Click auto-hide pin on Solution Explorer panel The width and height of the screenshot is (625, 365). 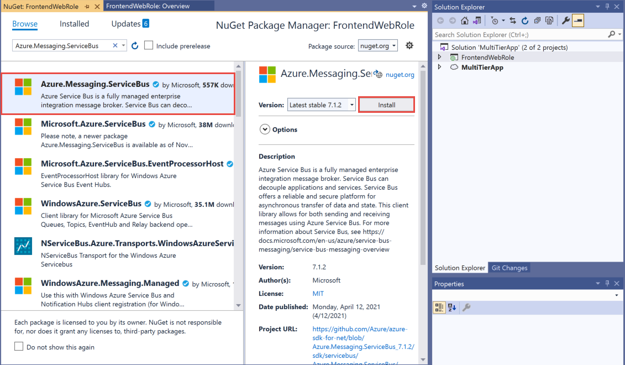(x=607, y=7)
